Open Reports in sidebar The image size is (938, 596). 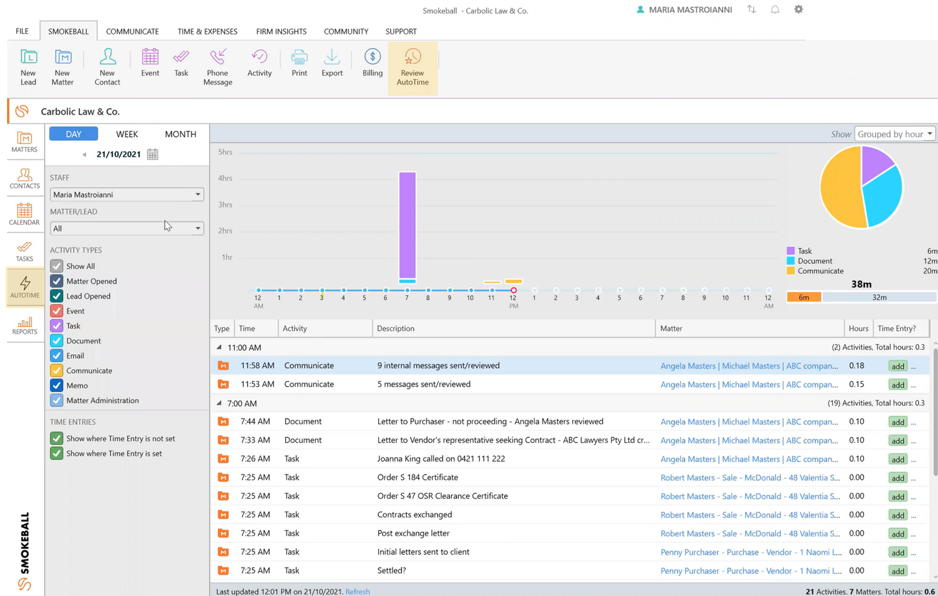24,325
